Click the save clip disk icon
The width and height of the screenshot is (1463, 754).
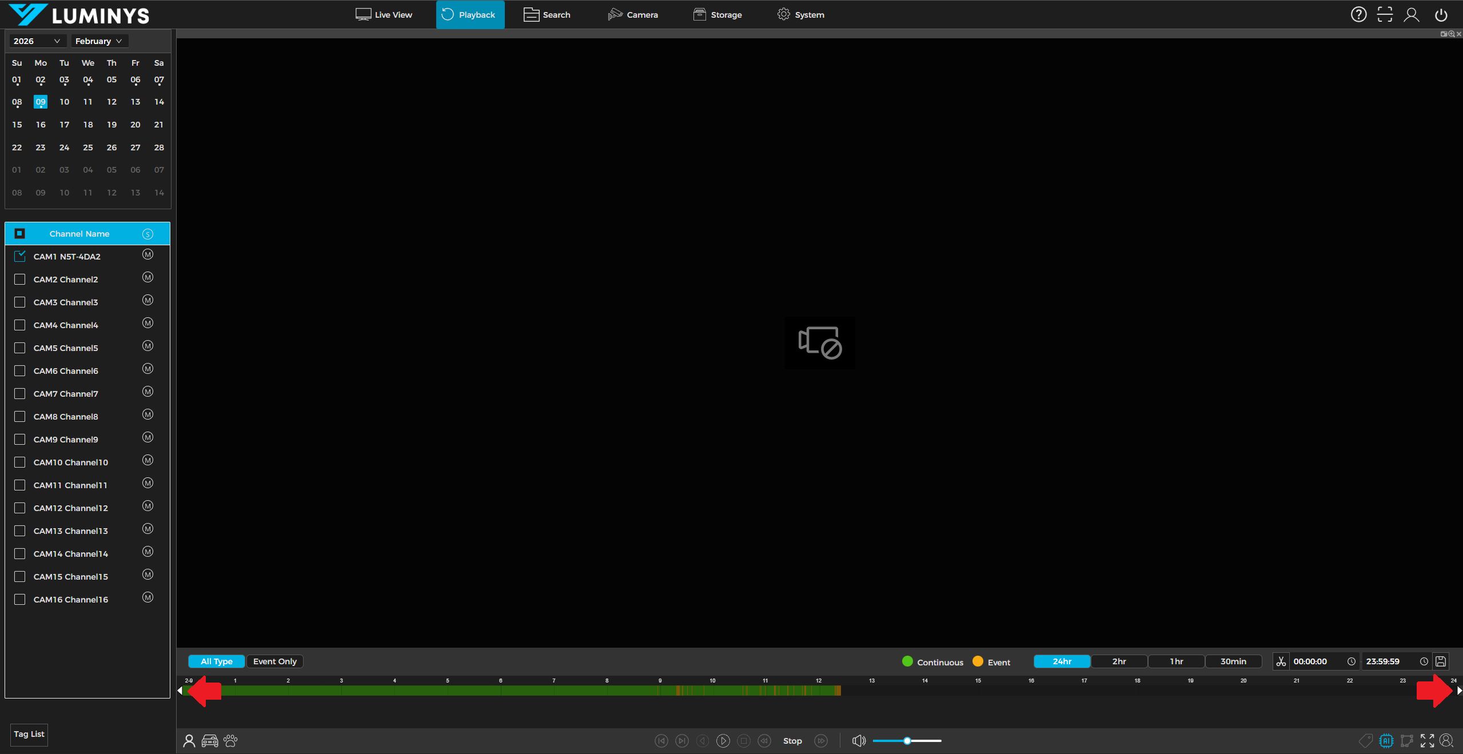pyautogui.click(x=1441, y=661)
